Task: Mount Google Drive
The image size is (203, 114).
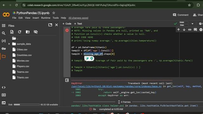Action: [x=28, y=32]
